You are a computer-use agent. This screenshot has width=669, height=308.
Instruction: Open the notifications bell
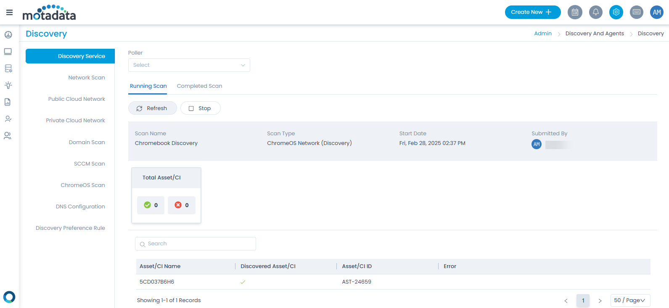point(595,12)
